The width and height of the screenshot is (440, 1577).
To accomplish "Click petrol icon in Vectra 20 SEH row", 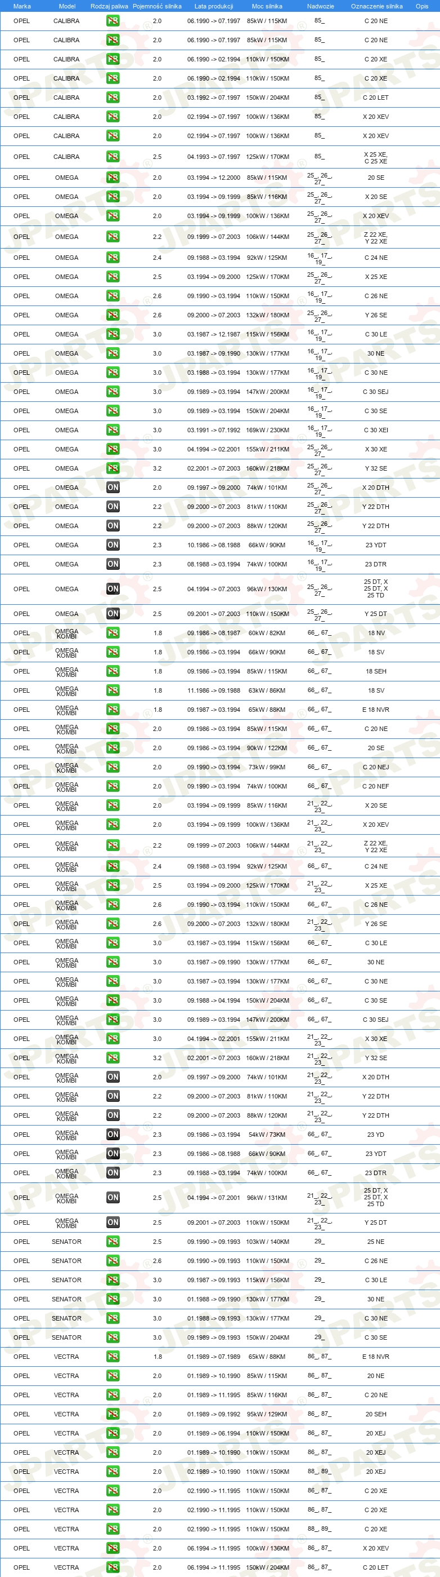I will click(x=113, y=1414).
